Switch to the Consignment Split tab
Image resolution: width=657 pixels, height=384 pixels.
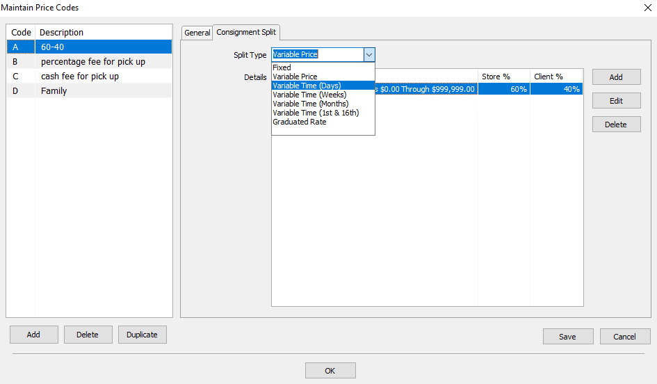tap(246, 32)
